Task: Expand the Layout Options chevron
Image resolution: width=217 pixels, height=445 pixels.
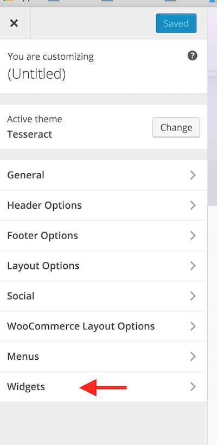Action: pos(193,266)
